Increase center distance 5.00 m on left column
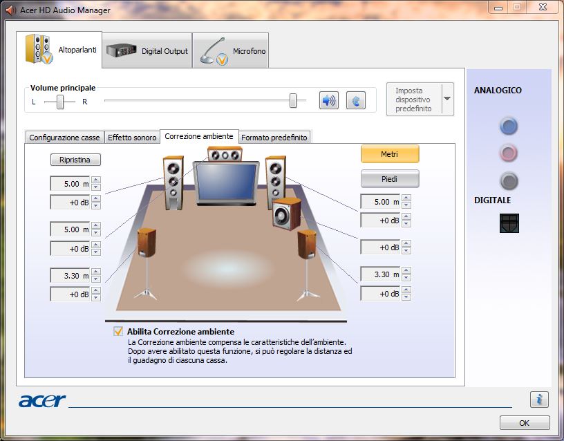 (x=95, y=226)
